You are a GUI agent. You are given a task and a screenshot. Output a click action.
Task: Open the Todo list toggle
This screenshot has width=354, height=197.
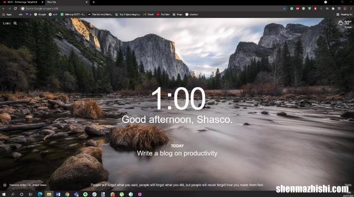(x=348, y=185)
